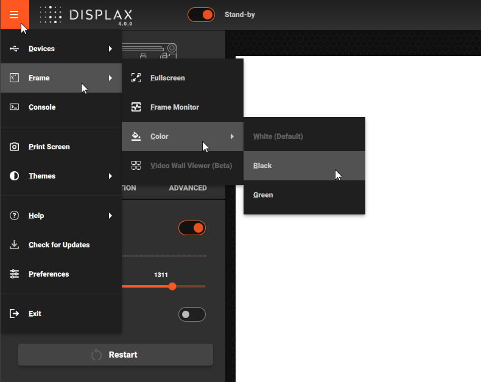Click the Fullscreen expand icon
Viewport: 481px width, 382px height.
tap(136, 78)
